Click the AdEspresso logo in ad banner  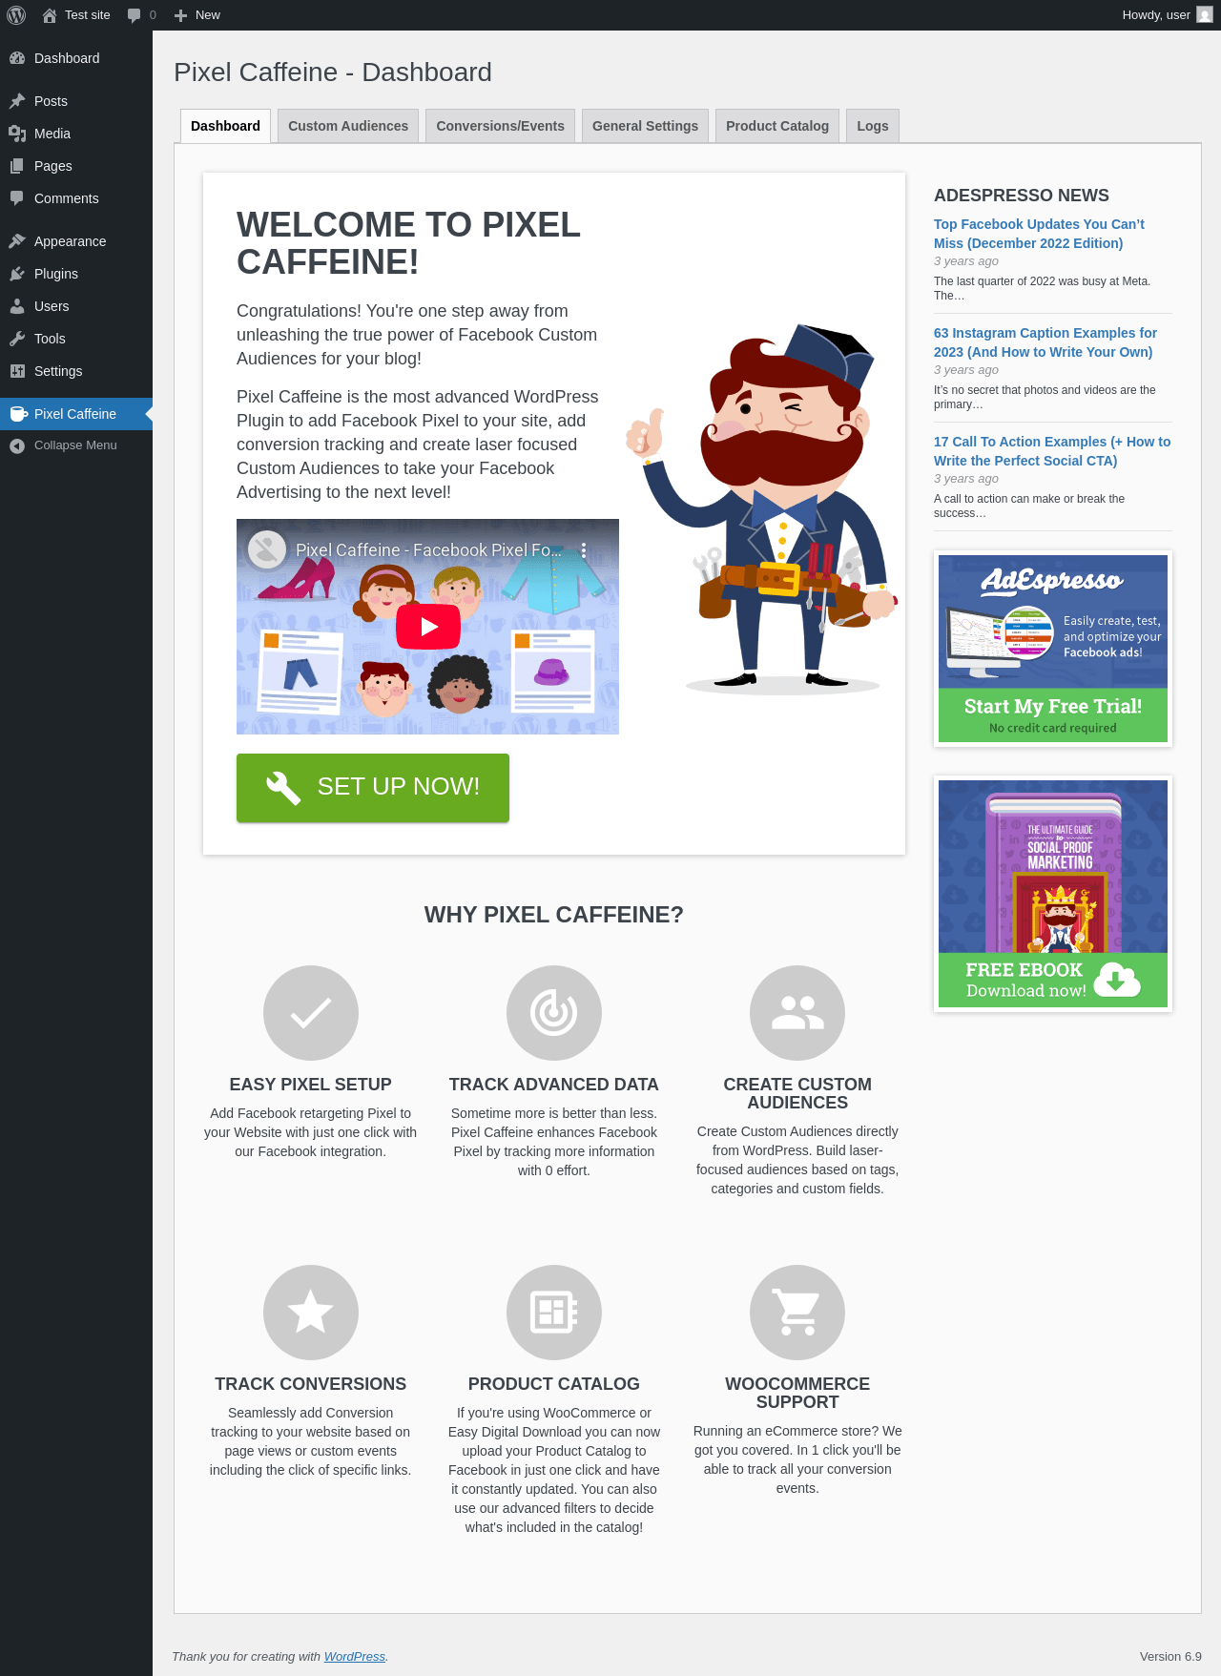1052,580
